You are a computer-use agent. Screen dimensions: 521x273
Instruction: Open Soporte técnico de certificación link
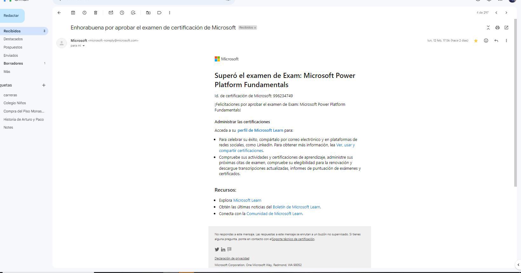(x=293, y=239)
